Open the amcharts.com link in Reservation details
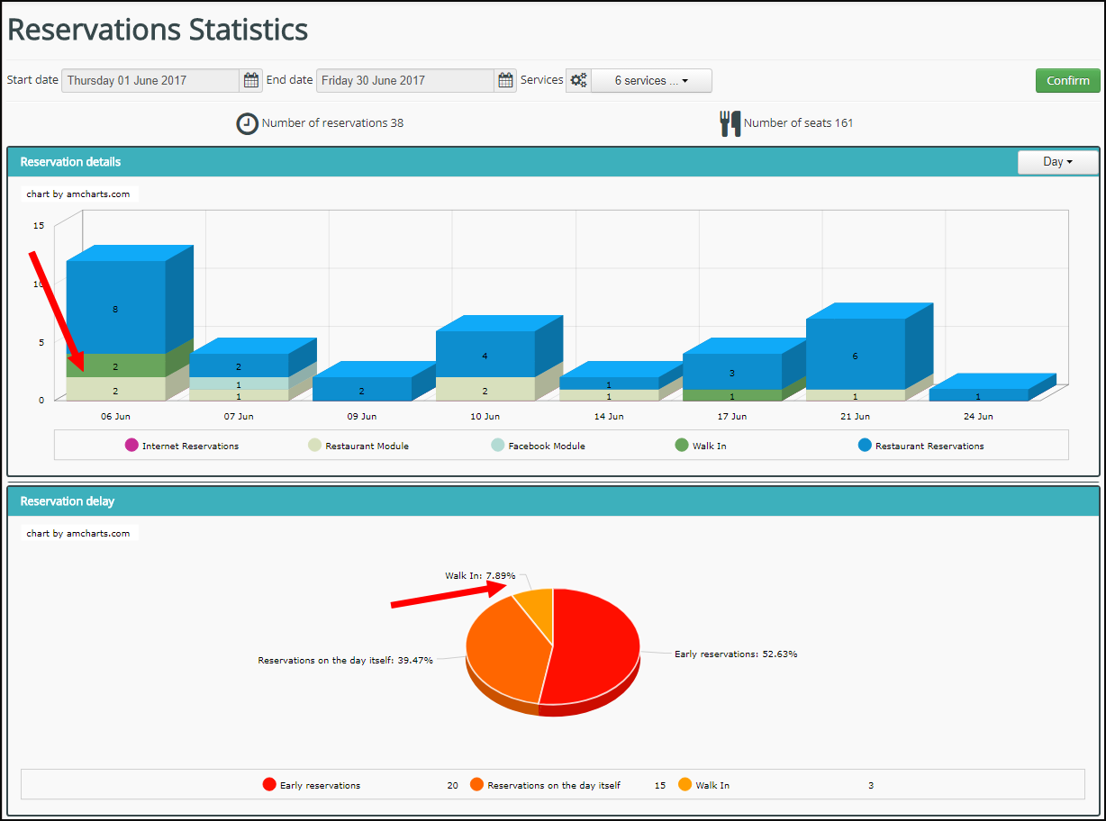Viewport: 1106px width, 821px height. [x=78, y=194]
